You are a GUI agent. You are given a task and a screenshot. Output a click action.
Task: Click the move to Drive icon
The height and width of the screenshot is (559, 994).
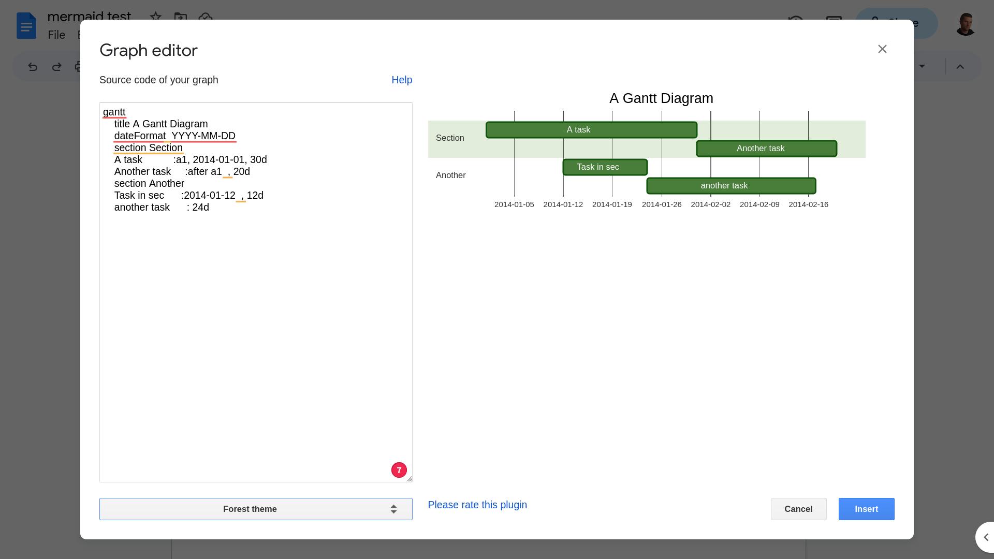click(180, 17)
